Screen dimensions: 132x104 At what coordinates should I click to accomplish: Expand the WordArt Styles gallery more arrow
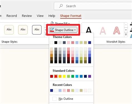coord(126,34)
